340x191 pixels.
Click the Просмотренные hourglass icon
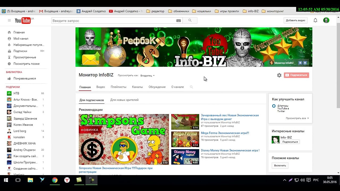pos(9,57)
